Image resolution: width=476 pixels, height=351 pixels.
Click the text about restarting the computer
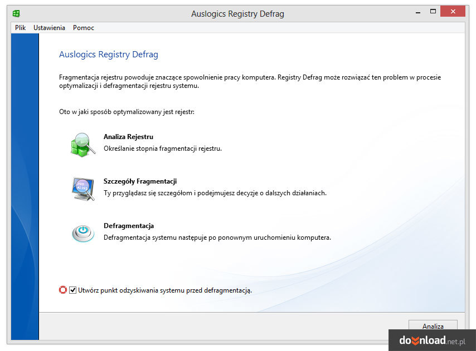pos(217,238)
